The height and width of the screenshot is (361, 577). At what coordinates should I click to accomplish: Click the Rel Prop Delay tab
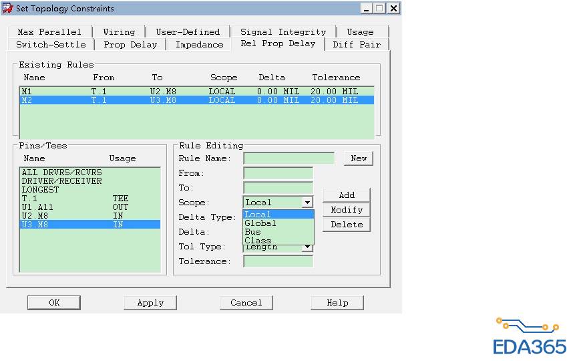coord(278,43)
